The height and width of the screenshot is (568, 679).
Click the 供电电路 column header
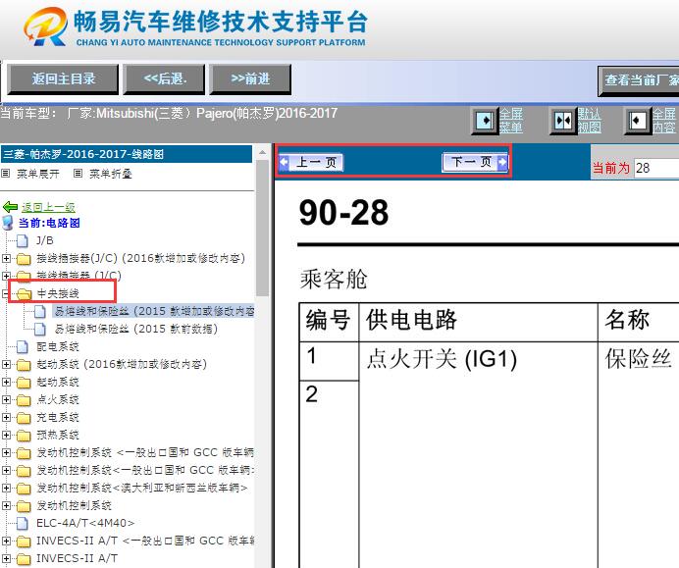pyautogui.click(x=478, y=323)
